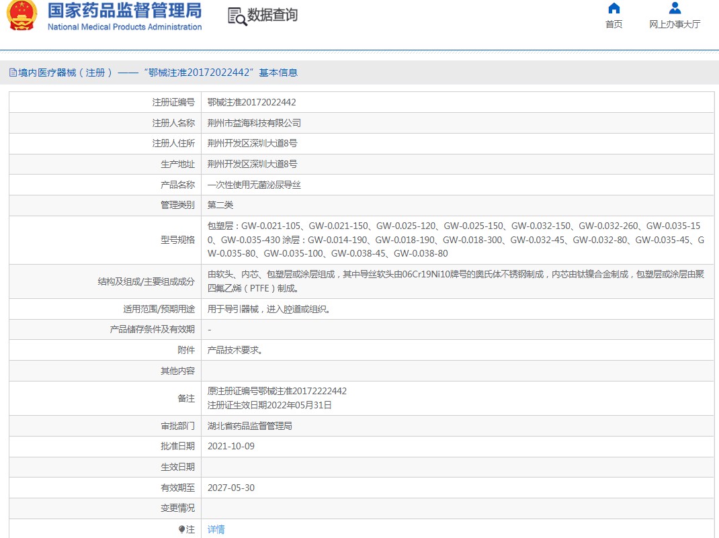Click the National Medical Products Administration subtitle
The image size is (719, 538).
(124, 28)
